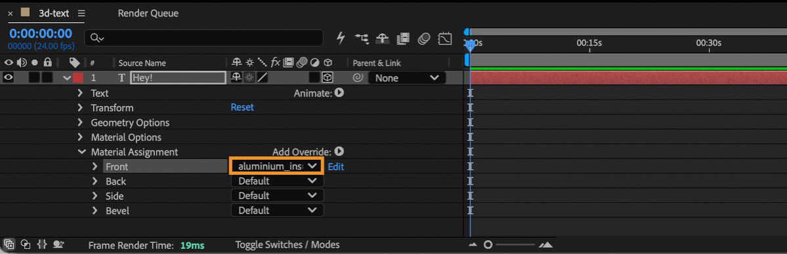Click the Quality slash column header icon
This screenshot has width=787, height=254.
click(263, 63)
